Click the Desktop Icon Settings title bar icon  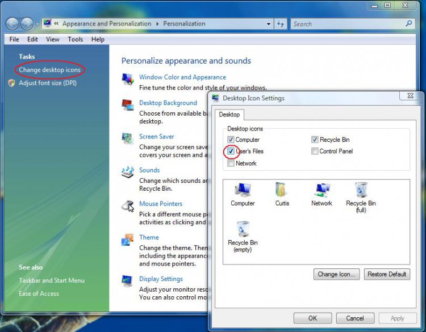[216, 98]
